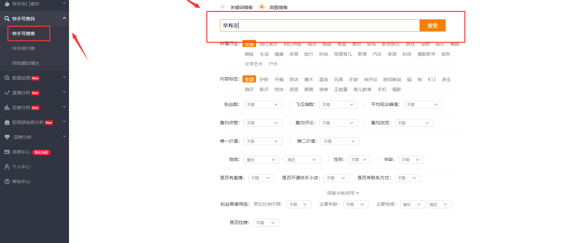Screen dimensions: 584x243
Task: Click the 品牌分析 diamond icon
Action: [7, 137]
